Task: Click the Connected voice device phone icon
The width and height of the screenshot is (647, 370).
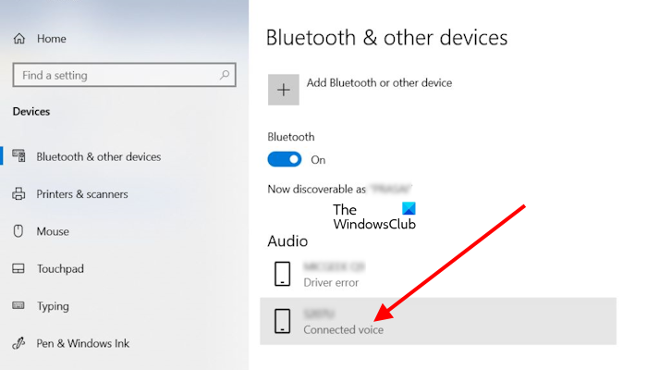Action: [283, 321]
